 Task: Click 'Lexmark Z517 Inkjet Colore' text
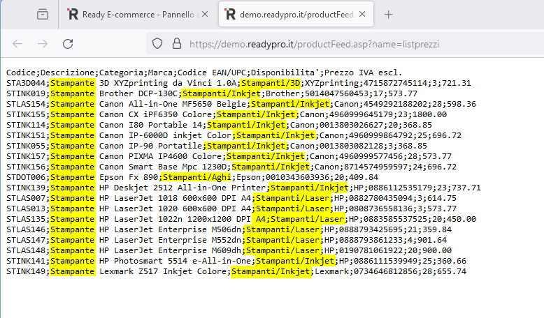click(163, 271)
